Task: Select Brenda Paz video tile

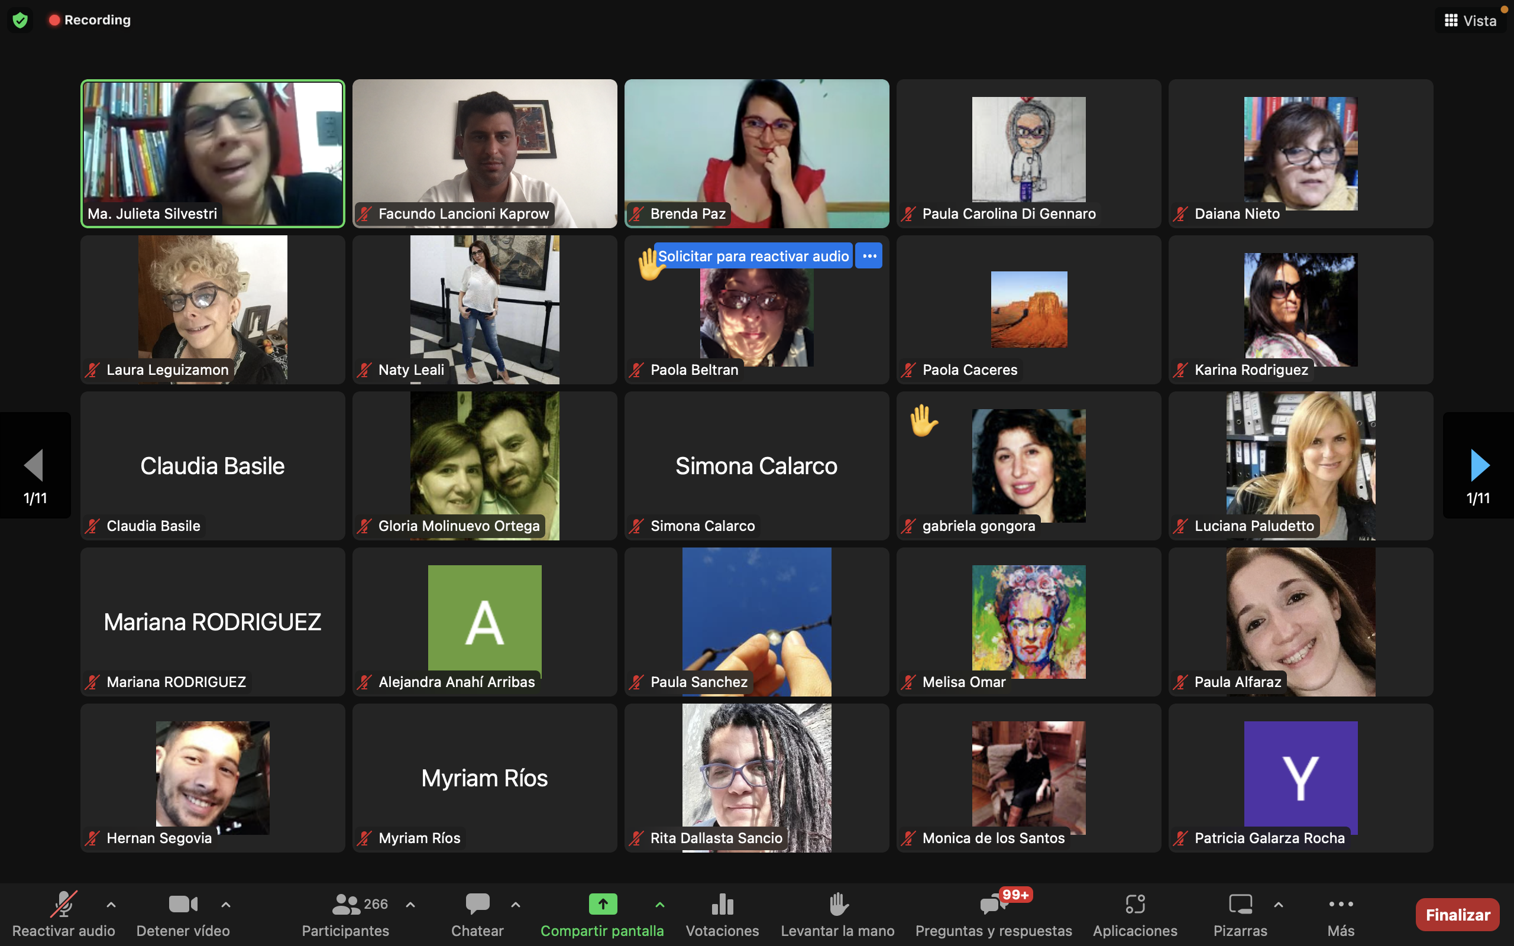Action: click(757, 153)
